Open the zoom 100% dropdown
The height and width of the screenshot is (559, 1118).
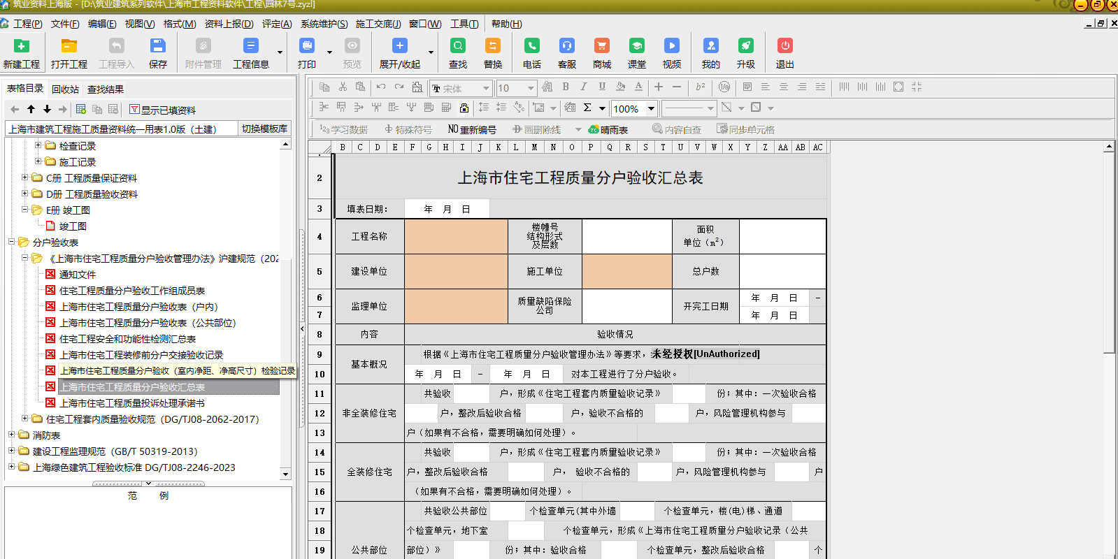point(651,108)
